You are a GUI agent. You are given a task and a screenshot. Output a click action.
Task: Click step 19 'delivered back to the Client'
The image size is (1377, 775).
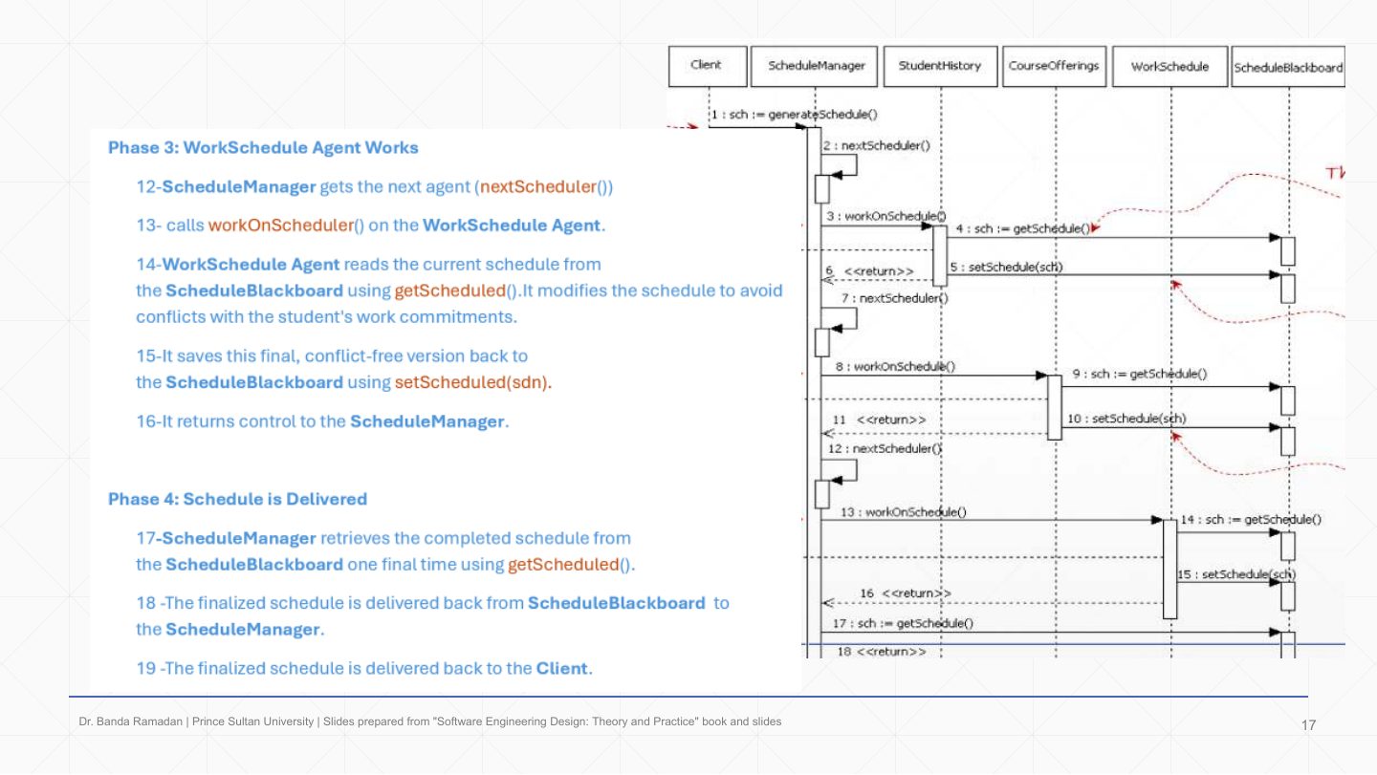[x=364, y=669]
